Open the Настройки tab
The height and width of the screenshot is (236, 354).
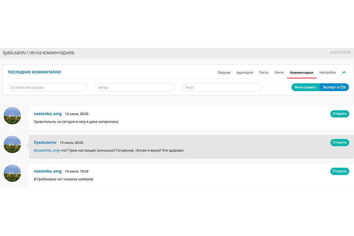pos(327,72)
